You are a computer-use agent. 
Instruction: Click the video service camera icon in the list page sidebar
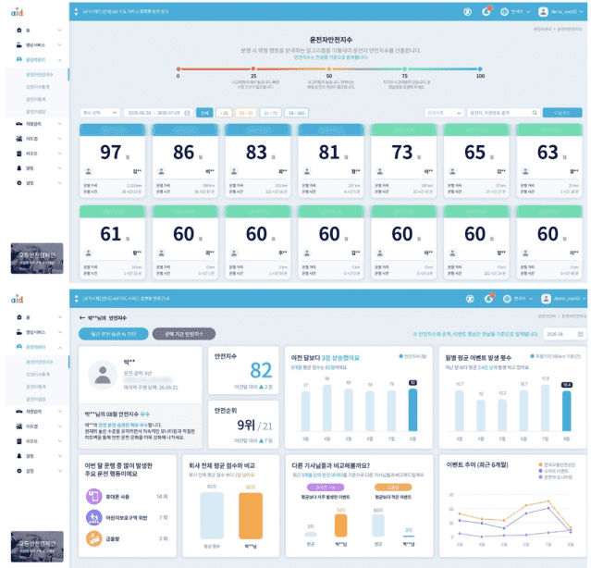pyautogui.click(x=19, y=44)
